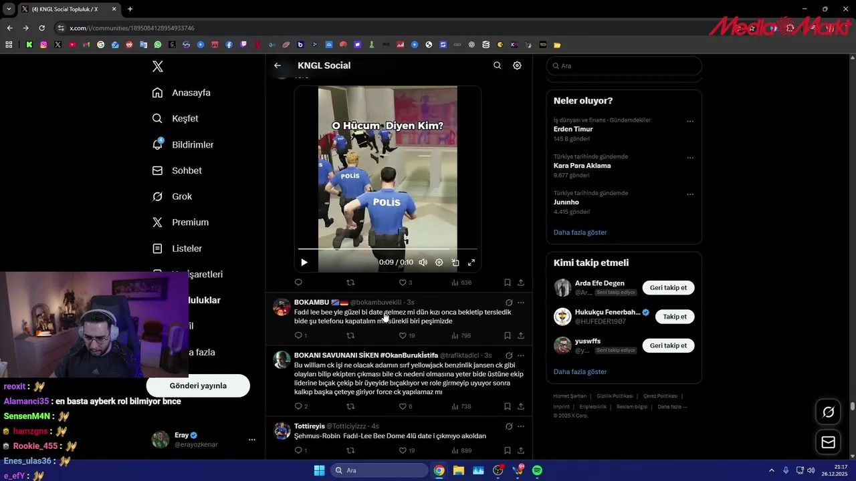Open the floating Grok button
Image resolution: width=856 pixels, height=481 pixels.
pos(828,412)
